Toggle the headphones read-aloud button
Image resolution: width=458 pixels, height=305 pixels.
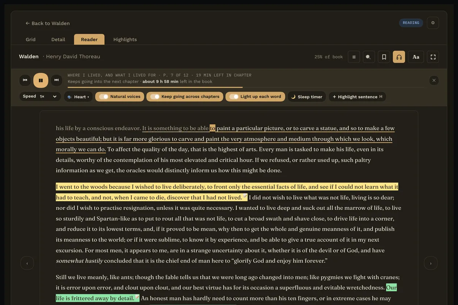pos(399,57)
